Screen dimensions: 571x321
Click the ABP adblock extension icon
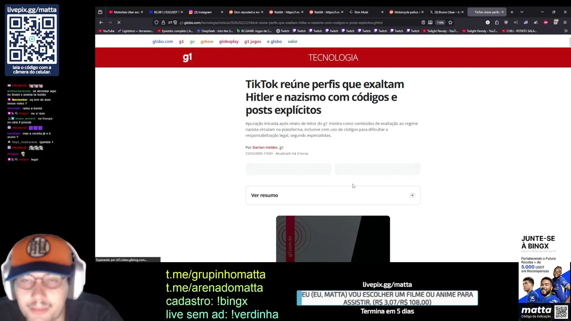546,22
